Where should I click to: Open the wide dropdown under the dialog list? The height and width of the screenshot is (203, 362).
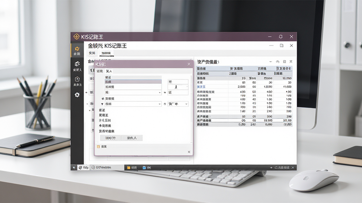pyautogui.click(x=133, y=92)
